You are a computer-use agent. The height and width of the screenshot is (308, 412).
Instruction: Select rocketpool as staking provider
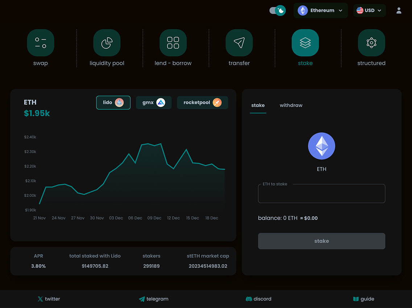[202, 103]
